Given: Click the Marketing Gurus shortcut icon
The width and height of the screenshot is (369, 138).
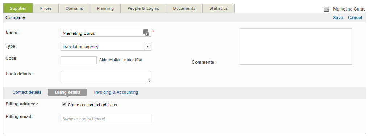Looking at the screenshot, I should [x=327, y=9].
